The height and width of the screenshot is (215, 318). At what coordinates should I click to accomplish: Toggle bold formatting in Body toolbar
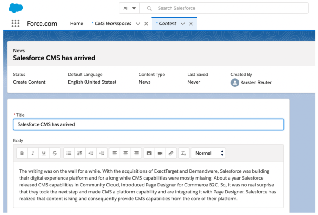tap(22, 153)
